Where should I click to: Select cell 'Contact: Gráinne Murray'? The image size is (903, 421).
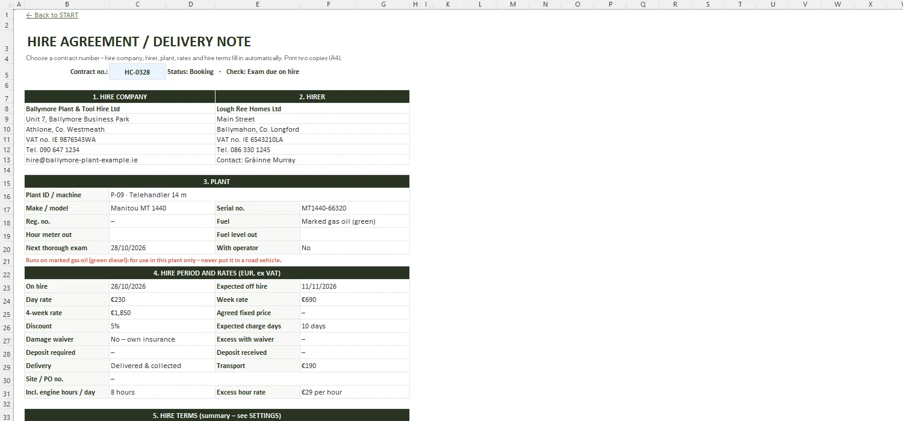pyautogui.click(x=312, y=160)
